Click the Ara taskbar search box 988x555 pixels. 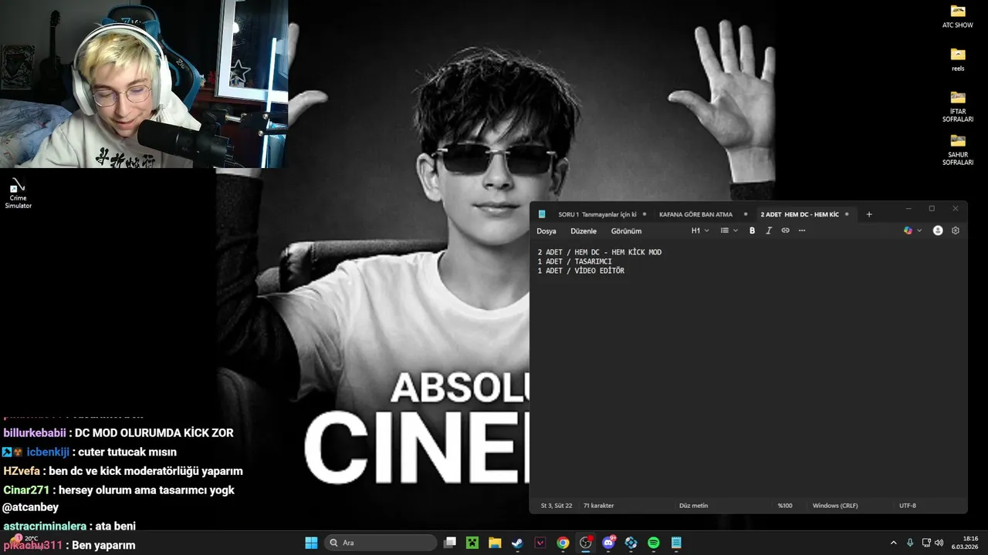(381, 543)
